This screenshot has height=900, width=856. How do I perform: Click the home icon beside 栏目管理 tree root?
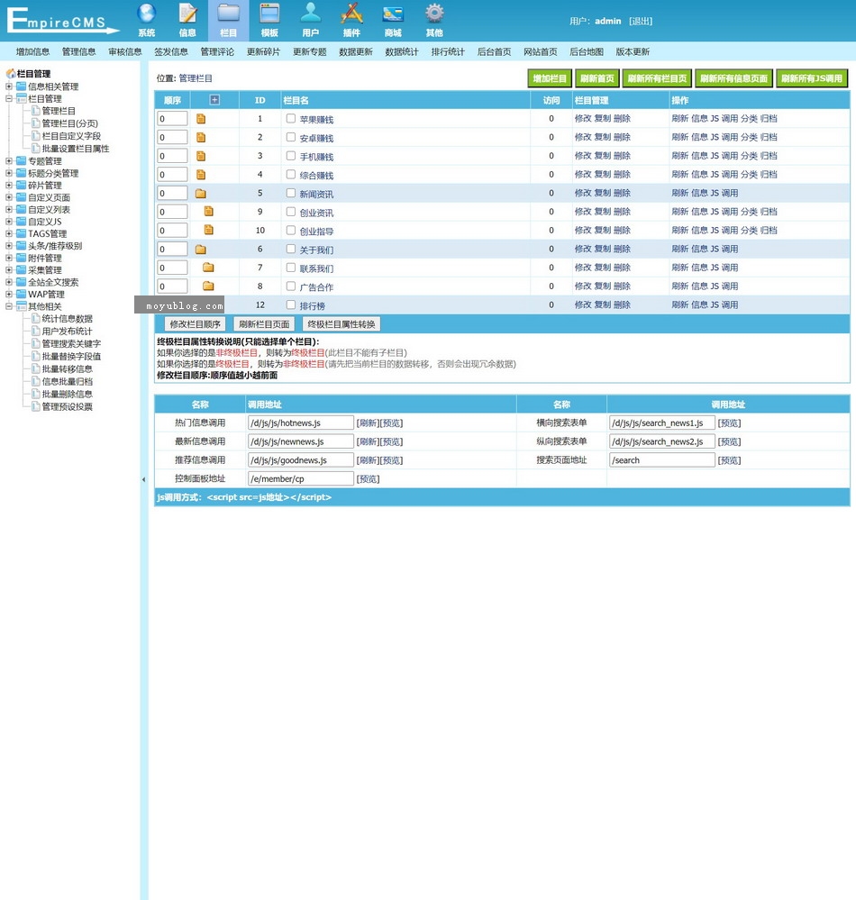pyautogui.click(x=10, y=74)
